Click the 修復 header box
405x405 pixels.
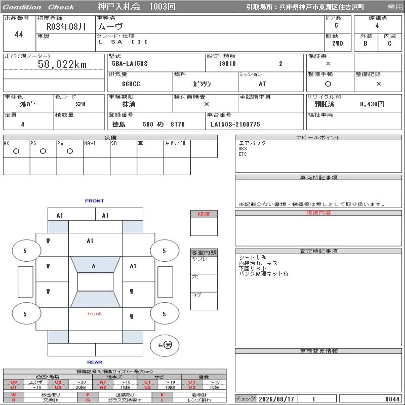(x=204, y=214)
